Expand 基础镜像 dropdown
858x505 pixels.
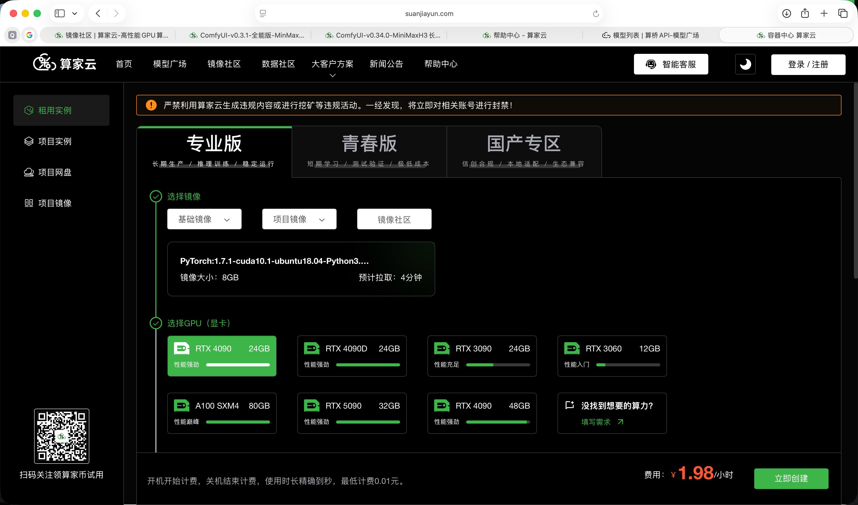point(204,219)
